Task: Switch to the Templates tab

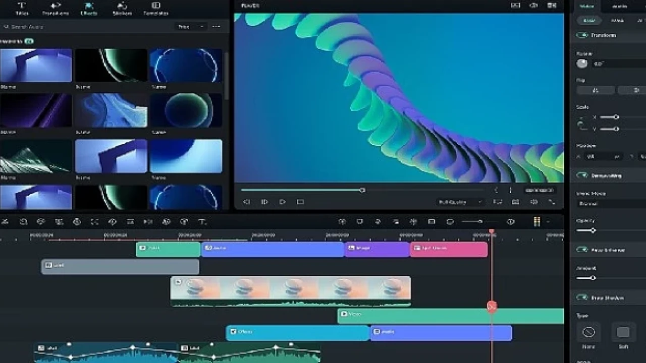Action: point(156,9)
